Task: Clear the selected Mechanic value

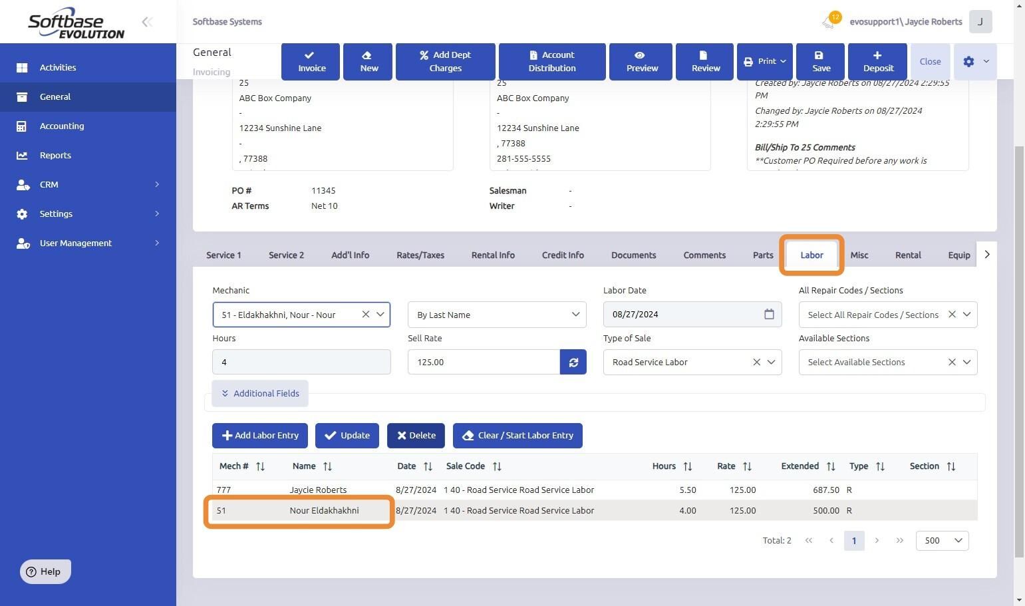Action: click(x=365, y=314)
